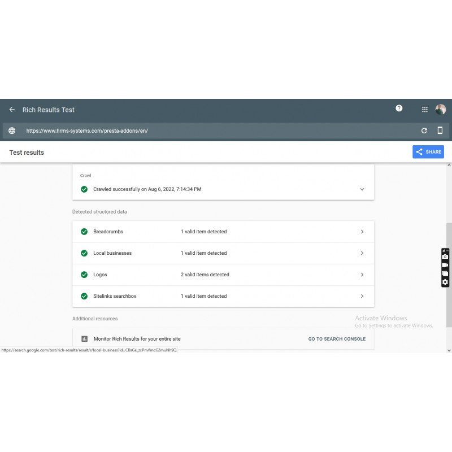Click the "Detected structured data" heading
Viewport: 452px width, 452px height.
coord(99,211)
